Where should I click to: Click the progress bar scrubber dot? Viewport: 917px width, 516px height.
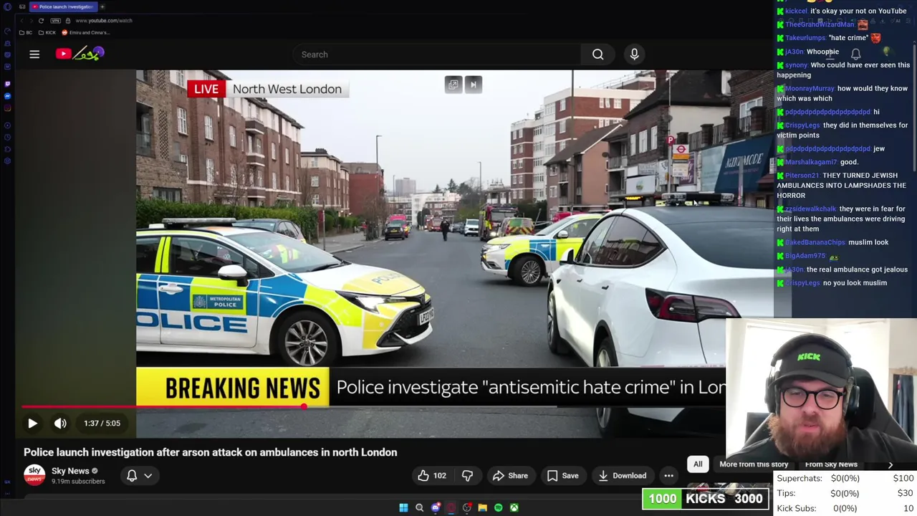pyautogui.click(x=304, y=406)
